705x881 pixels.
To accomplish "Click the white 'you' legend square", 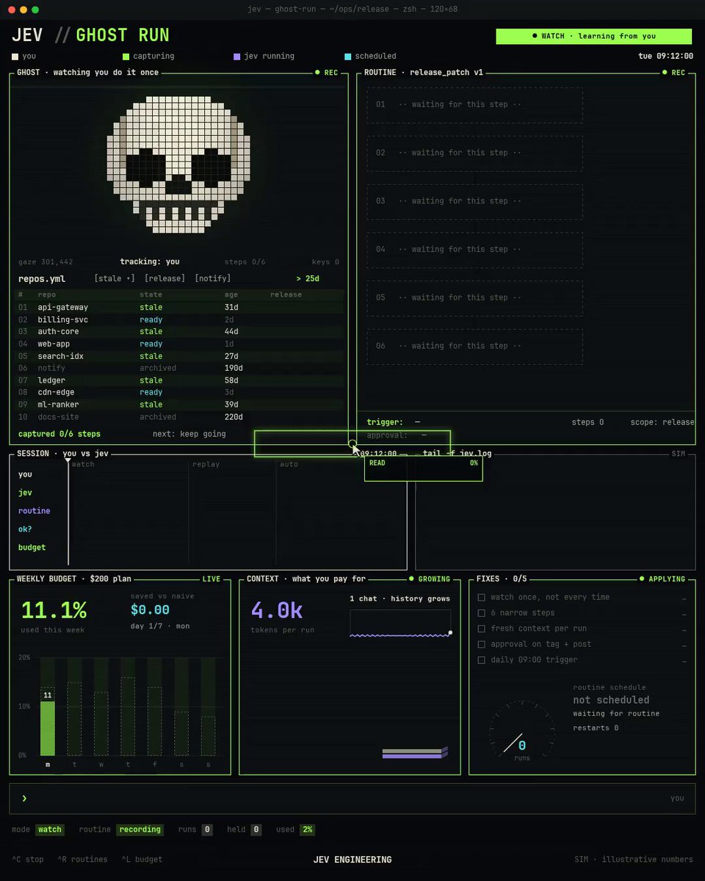I will (x=15, y=56).
